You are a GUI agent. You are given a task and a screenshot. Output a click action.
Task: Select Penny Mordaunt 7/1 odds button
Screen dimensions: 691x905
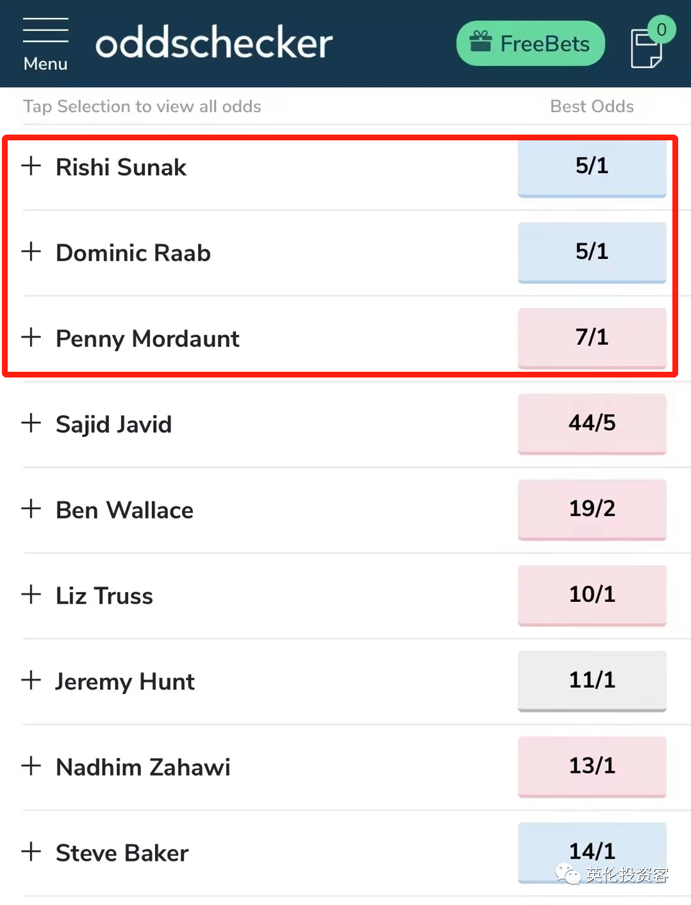click(592, 338)
